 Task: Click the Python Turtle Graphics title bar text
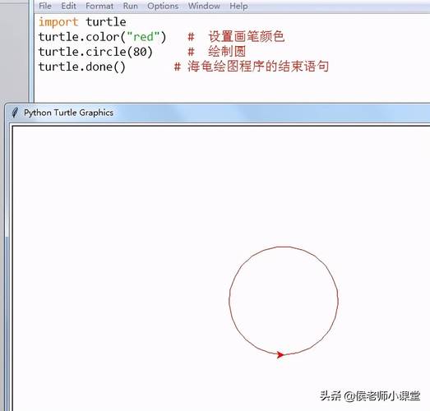68,113
